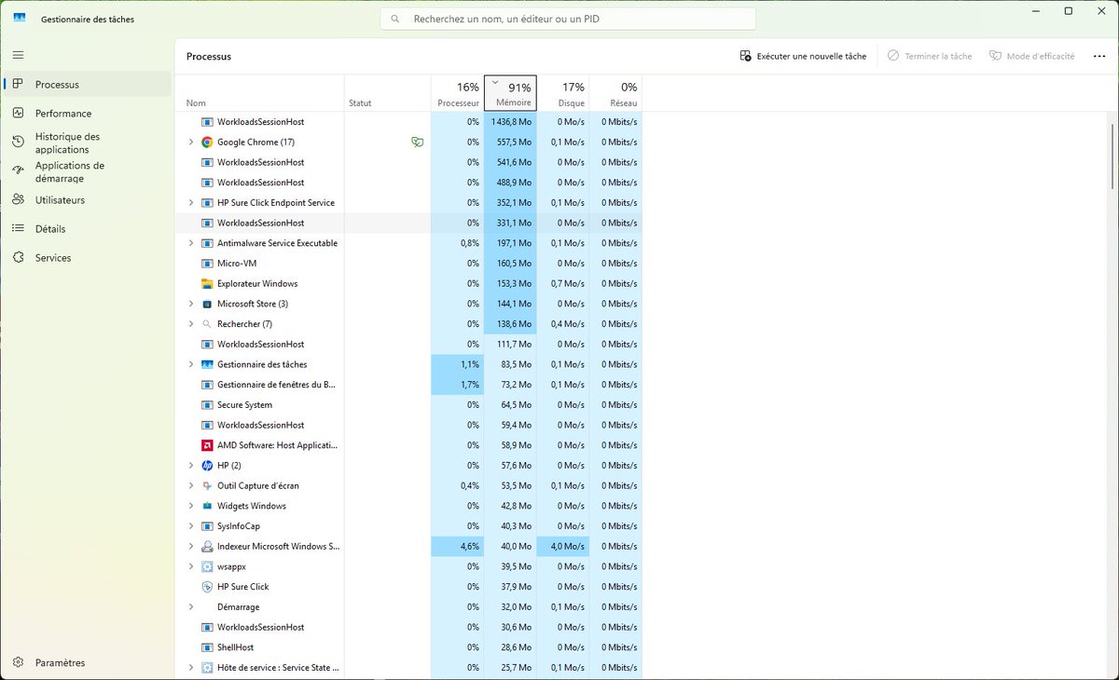This screenshot has height=680, width=1119.
Task: Click the 1 436,8 Mo memory cell
Action: [x=510, y=122]
